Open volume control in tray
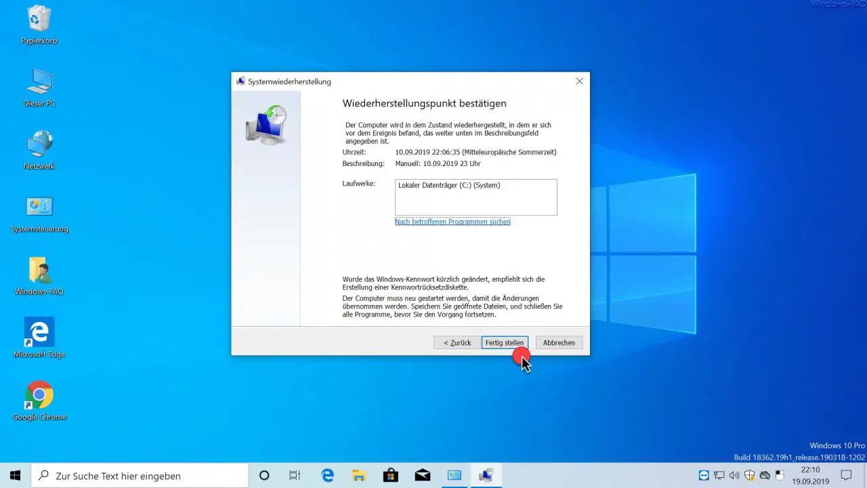The height and width of the screenshot is (488, 867). tap(734, 476)
